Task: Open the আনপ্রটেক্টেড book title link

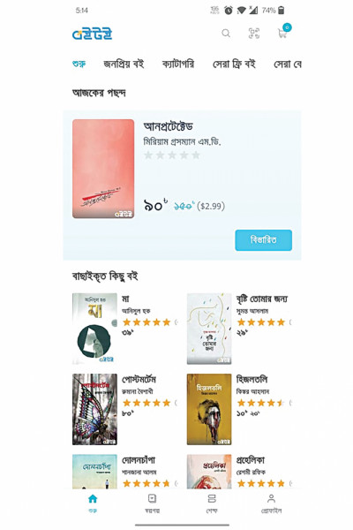Action: pos(169,126)
